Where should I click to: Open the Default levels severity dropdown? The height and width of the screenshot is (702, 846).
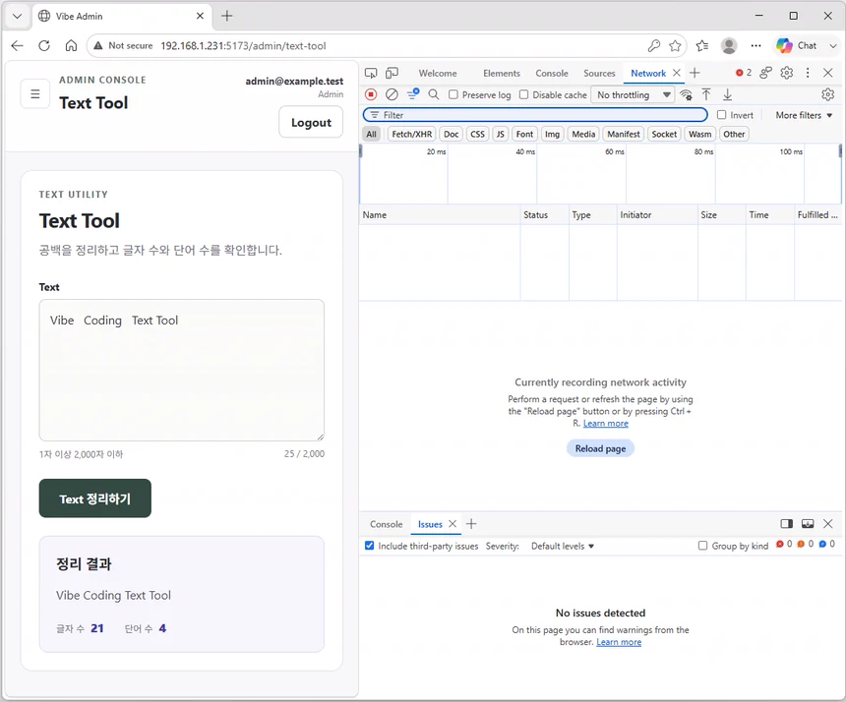pyautogui.click(x=563, y=547)
